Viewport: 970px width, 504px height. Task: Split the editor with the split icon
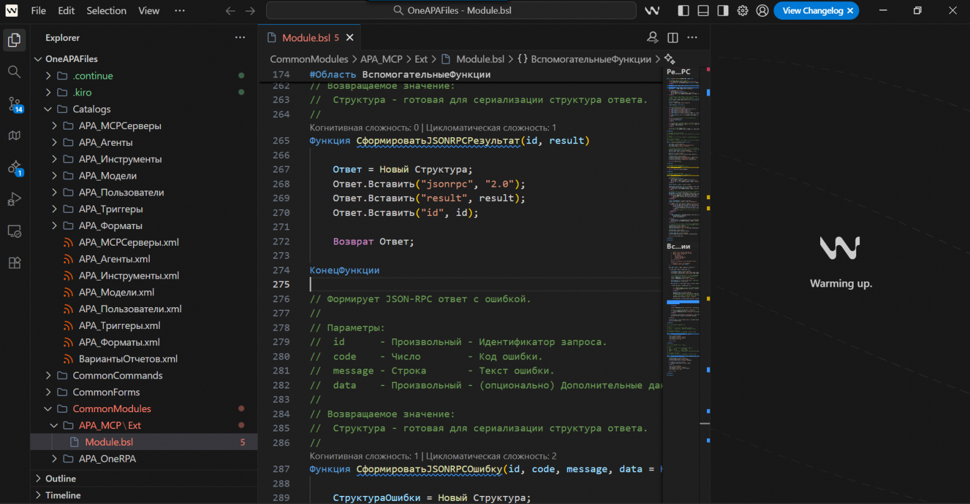tap(672, 37)
